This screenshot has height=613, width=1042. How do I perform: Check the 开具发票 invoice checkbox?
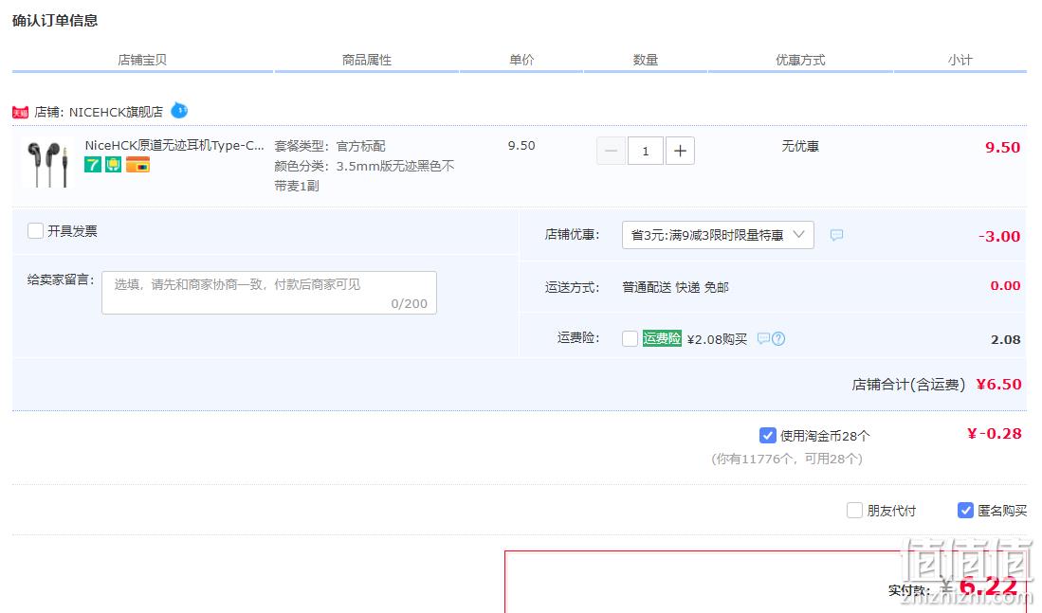35,230
